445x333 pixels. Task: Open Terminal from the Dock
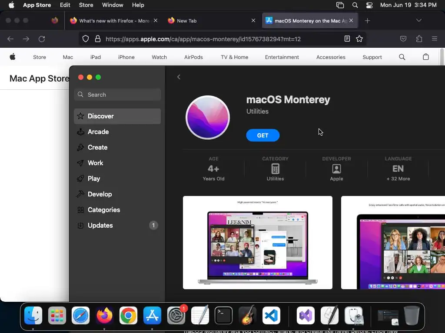pyautogui.click(x=224, y=315)
